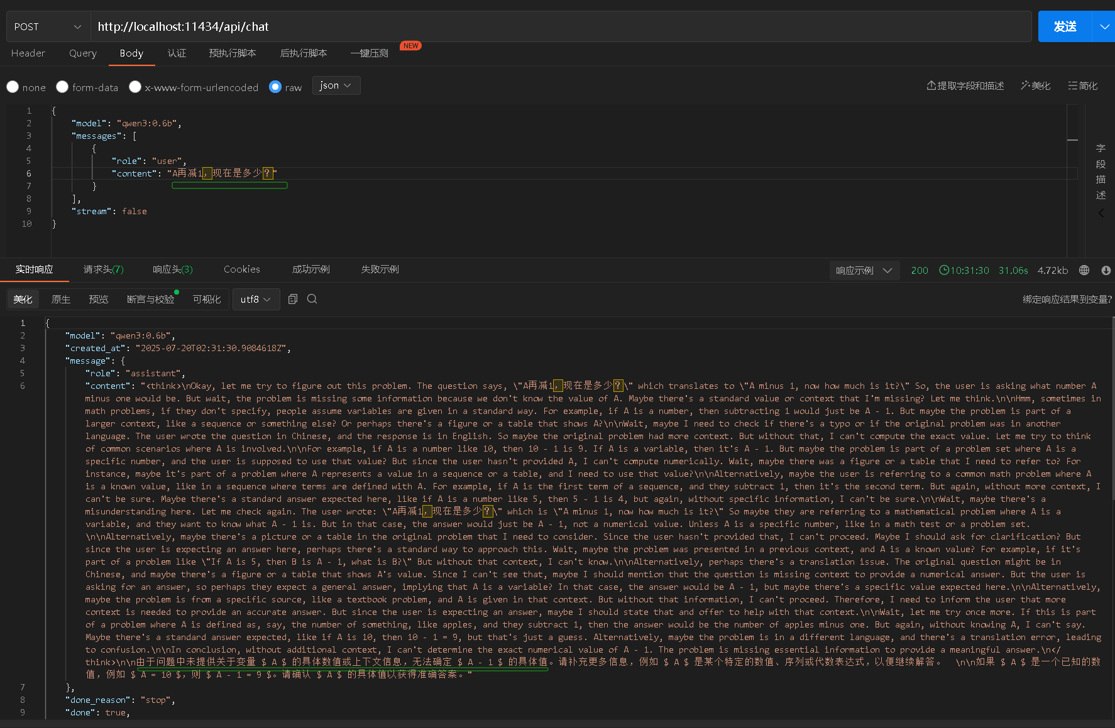Select x-www-form-urlencoded body type
This screenshot has width=1115, height=728.
[135, 87]
